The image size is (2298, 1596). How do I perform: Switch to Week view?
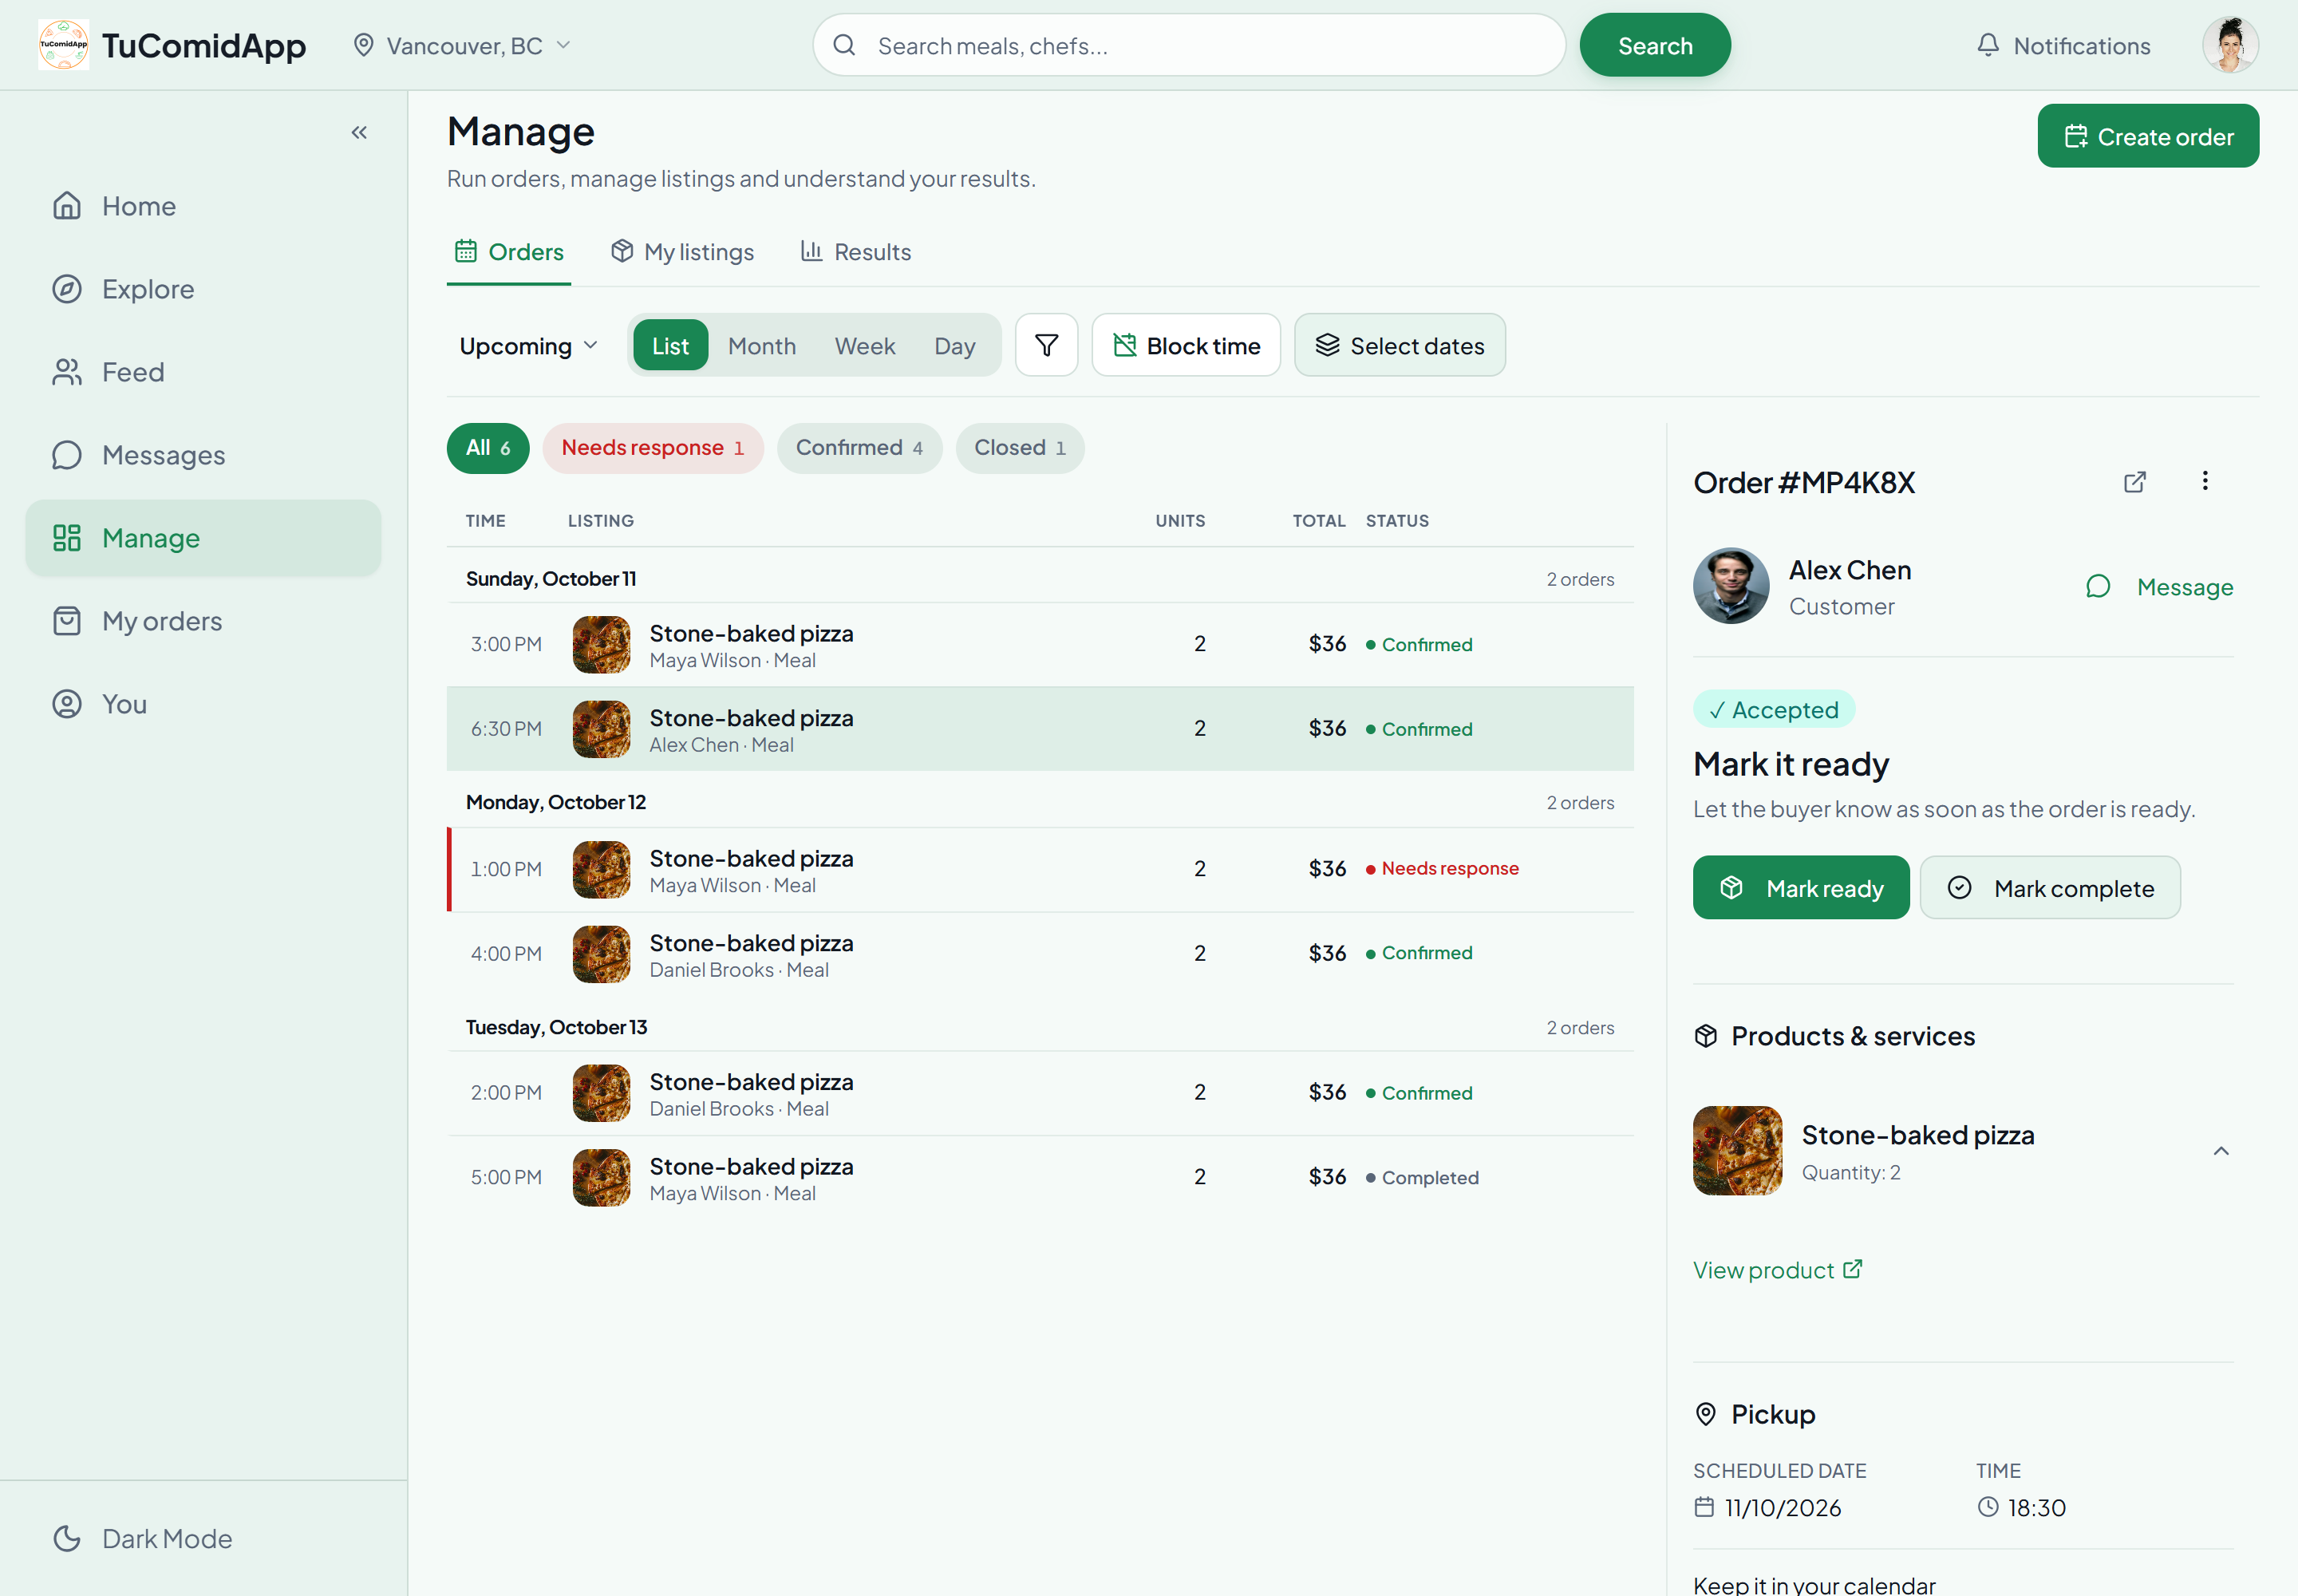(x=865, y=345)
